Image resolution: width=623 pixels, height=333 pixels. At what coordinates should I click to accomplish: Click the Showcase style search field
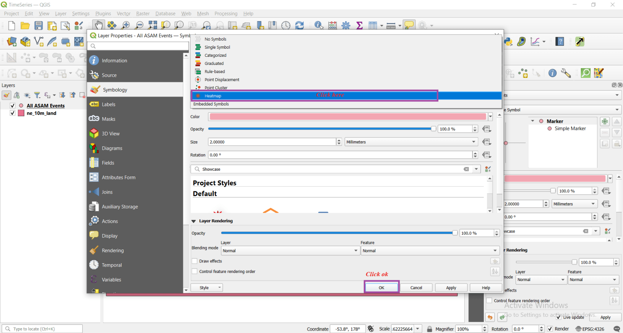pyautogui.click(x=324, y=169)
